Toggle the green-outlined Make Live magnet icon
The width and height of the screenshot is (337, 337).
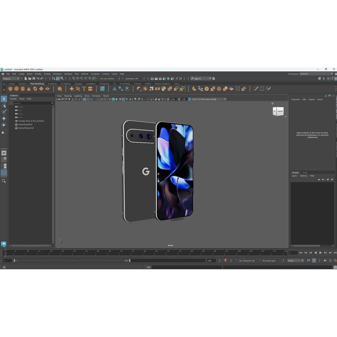(94, 78)
